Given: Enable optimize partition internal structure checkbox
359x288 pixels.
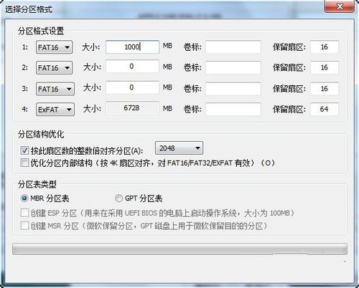Looking at the screenshot, I should (x=24, y=163).
